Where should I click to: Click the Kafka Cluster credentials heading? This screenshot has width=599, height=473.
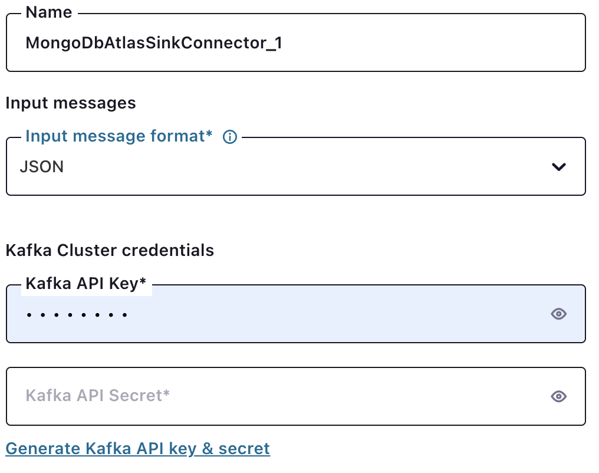click(x=110, y=250)
